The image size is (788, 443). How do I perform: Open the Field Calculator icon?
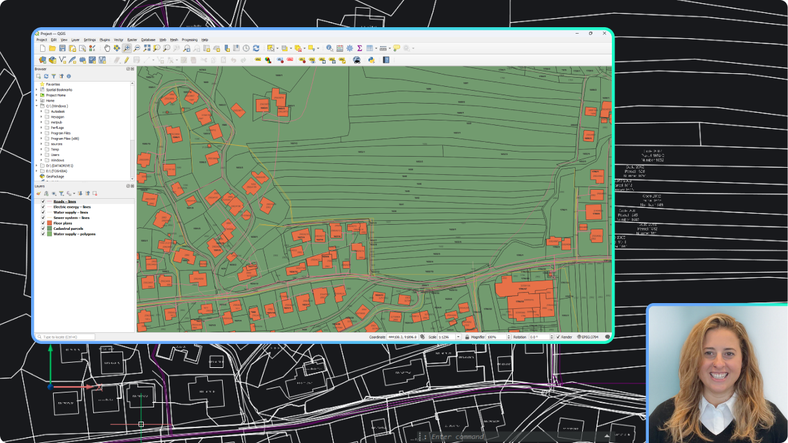[x=340, y=49]
